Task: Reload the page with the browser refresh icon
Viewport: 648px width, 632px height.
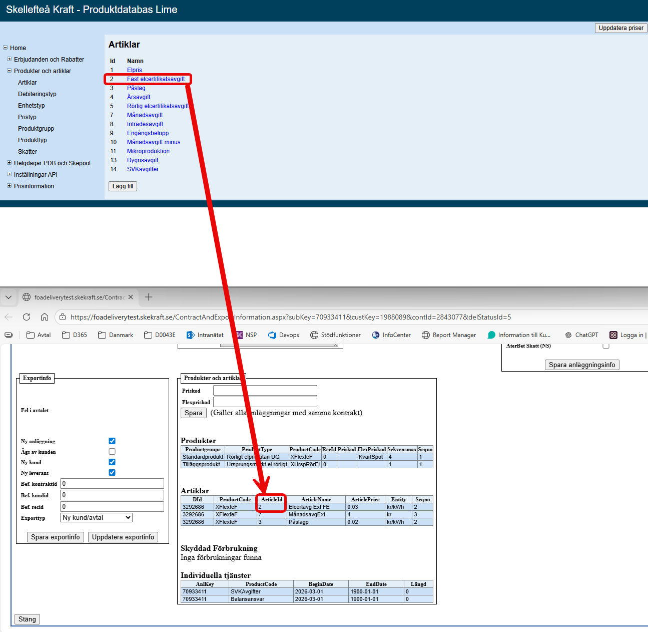Action: click(x=27, y=317)
